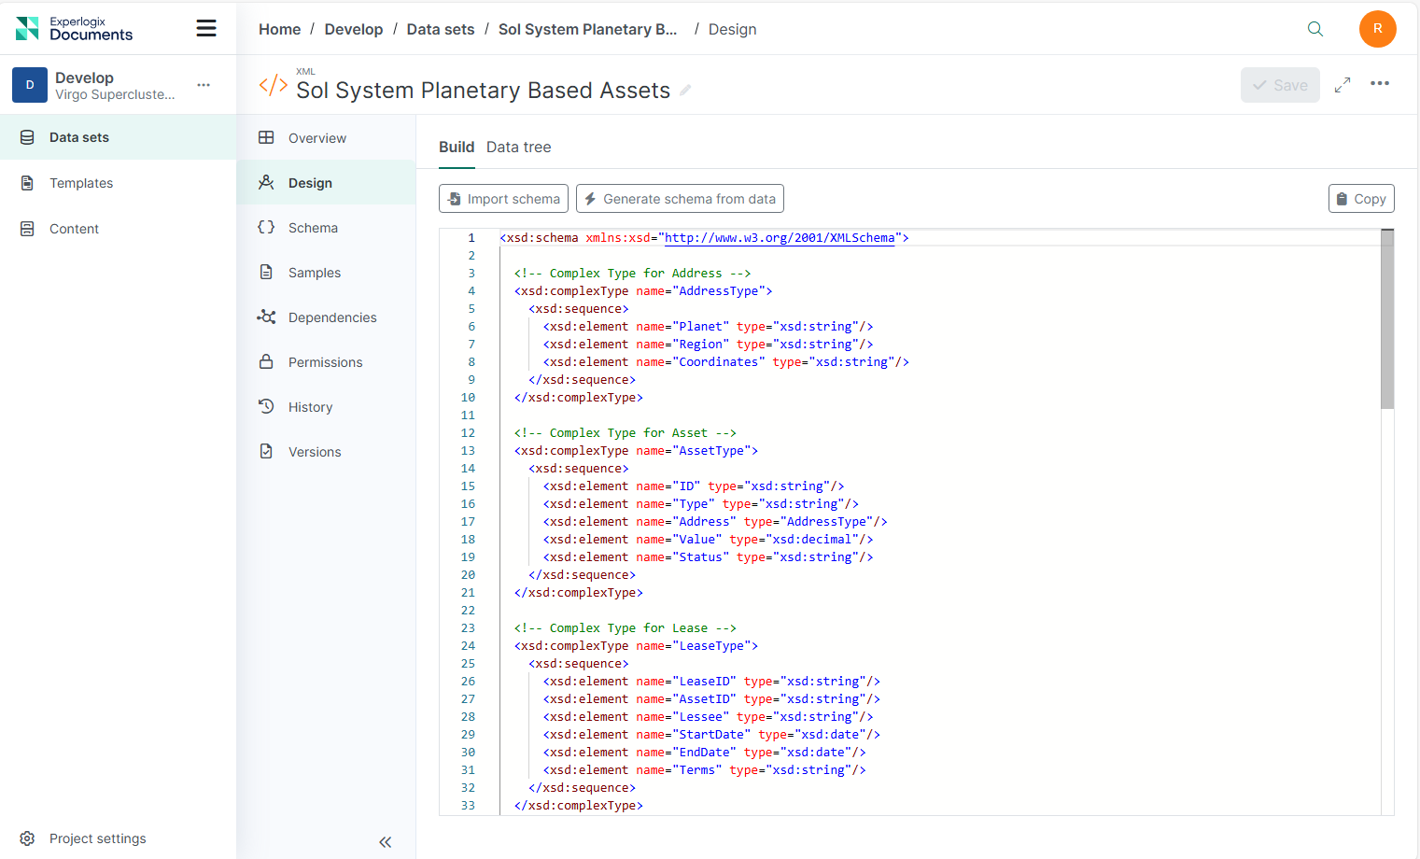Open the Dependencies page
The image size is (1420, 859).
326,317
